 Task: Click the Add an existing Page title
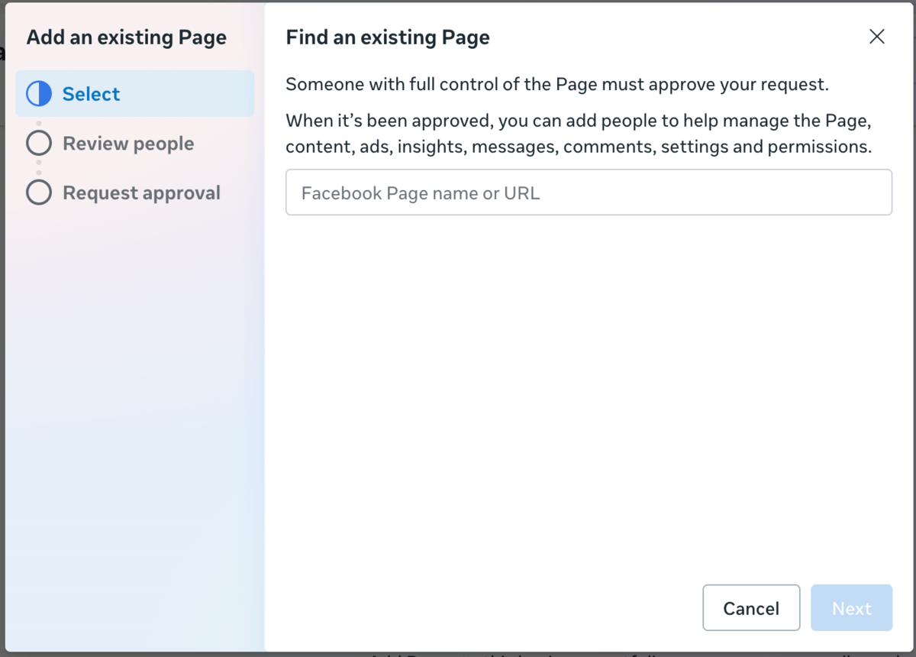pos(127,37)
